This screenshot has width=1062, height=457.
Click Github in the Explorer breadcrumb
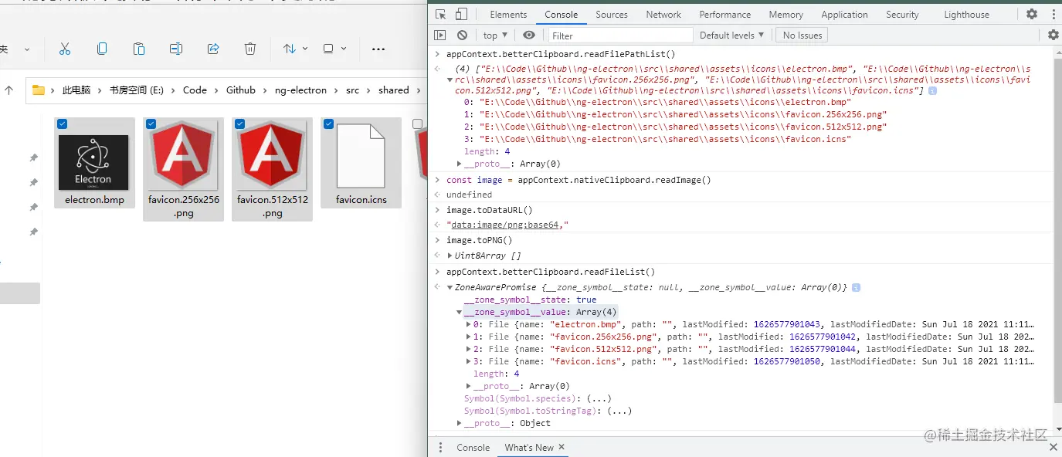[x=241, y=90]
